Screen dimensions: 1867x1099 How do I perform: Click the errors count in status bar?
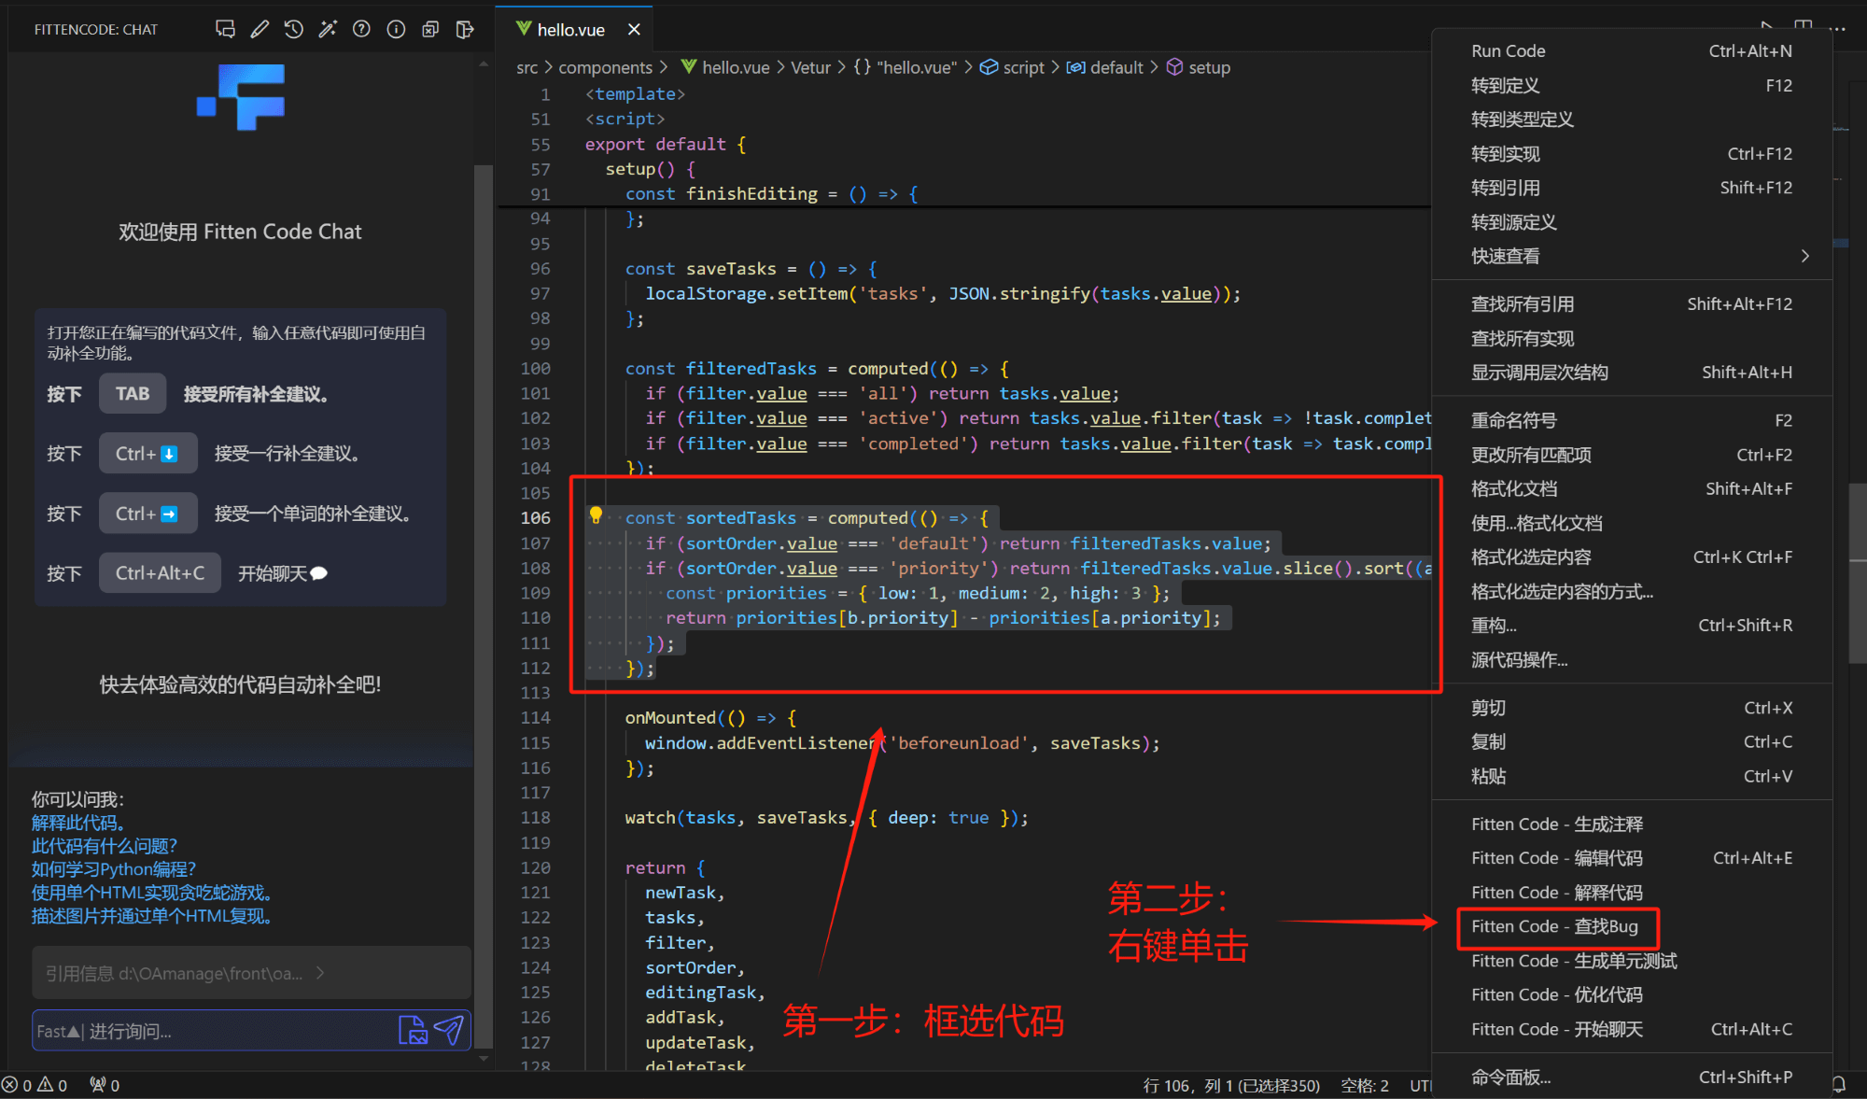point(17,1085)
